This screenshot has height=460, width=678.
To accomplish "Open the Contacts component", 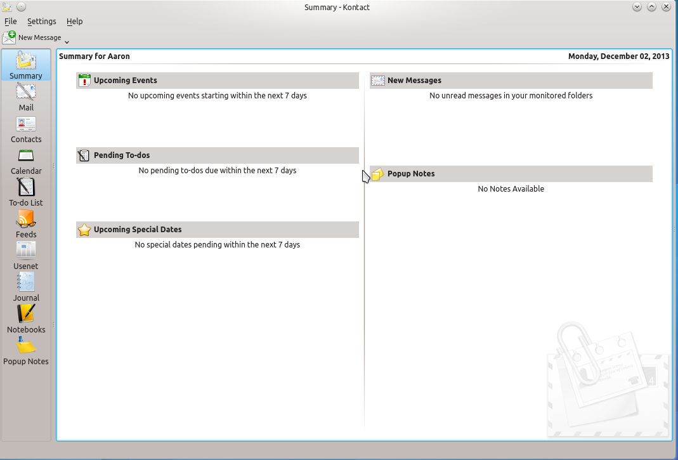I will click(26, 129).
